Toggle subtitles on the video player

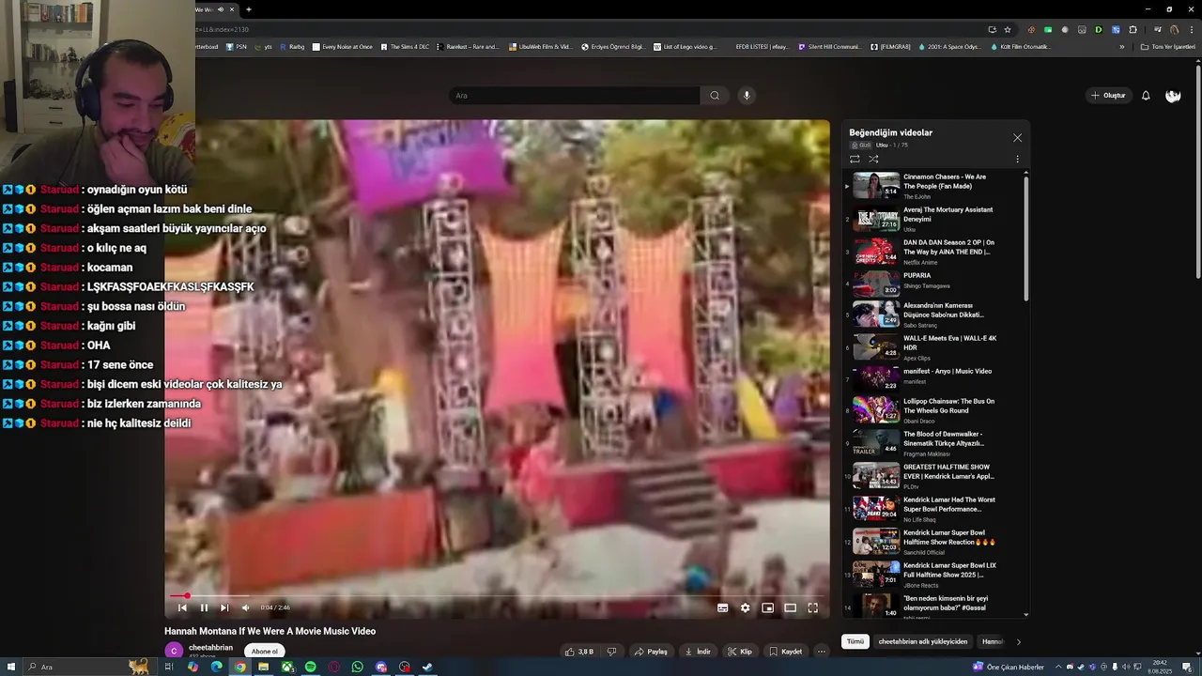tap(722, 607)
